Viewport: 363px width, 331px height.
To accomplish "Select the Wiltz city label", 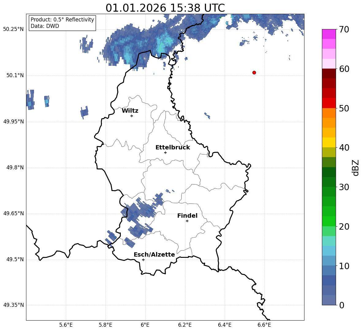I will coord(130,111).
